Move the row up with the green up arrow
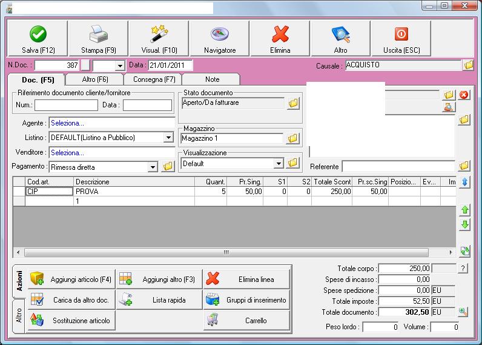 (x=464, y=210)
